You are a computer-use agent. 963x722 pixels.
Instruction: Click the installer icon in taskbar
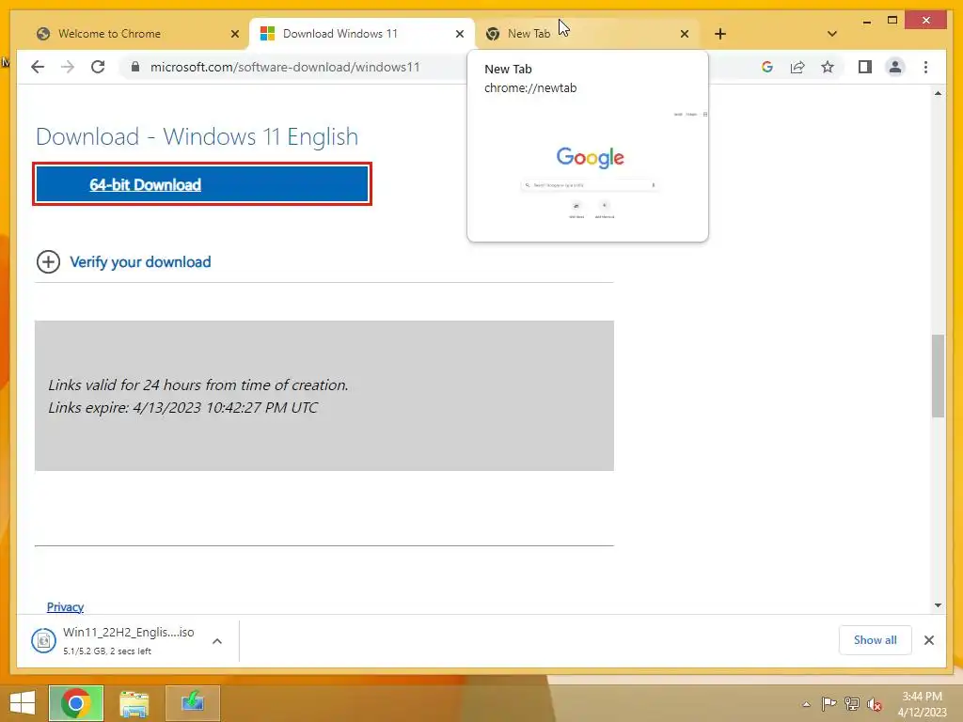click(192, 703)
